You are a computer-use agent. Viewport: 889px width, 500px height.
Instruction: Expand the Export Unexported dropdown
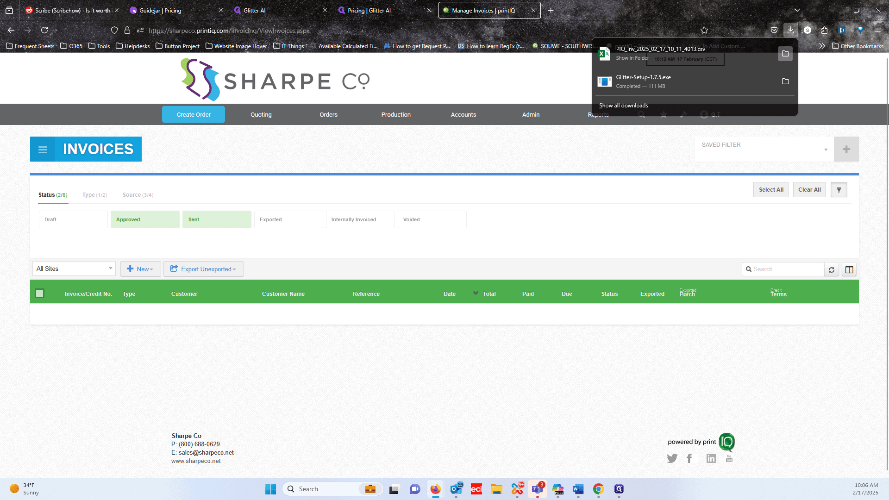pyautogui.click(x=204, y=269)
